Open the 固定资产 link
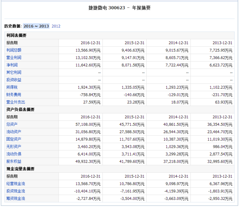This screenshot has width=239, height=207. pos(14,139)
